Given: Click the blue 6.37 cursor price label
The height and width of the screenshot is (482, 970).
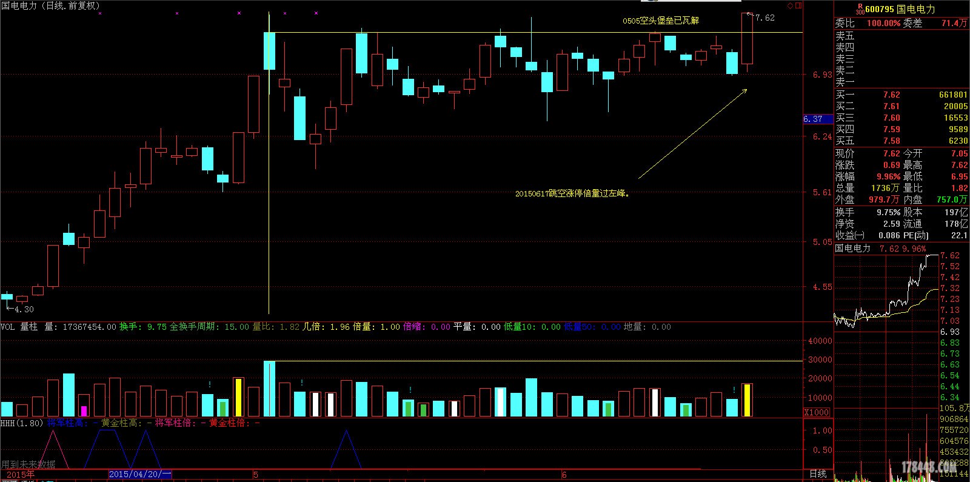Looking at the screenshot, I should [818, 119].
